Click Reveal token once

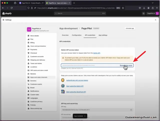point(126,65)
